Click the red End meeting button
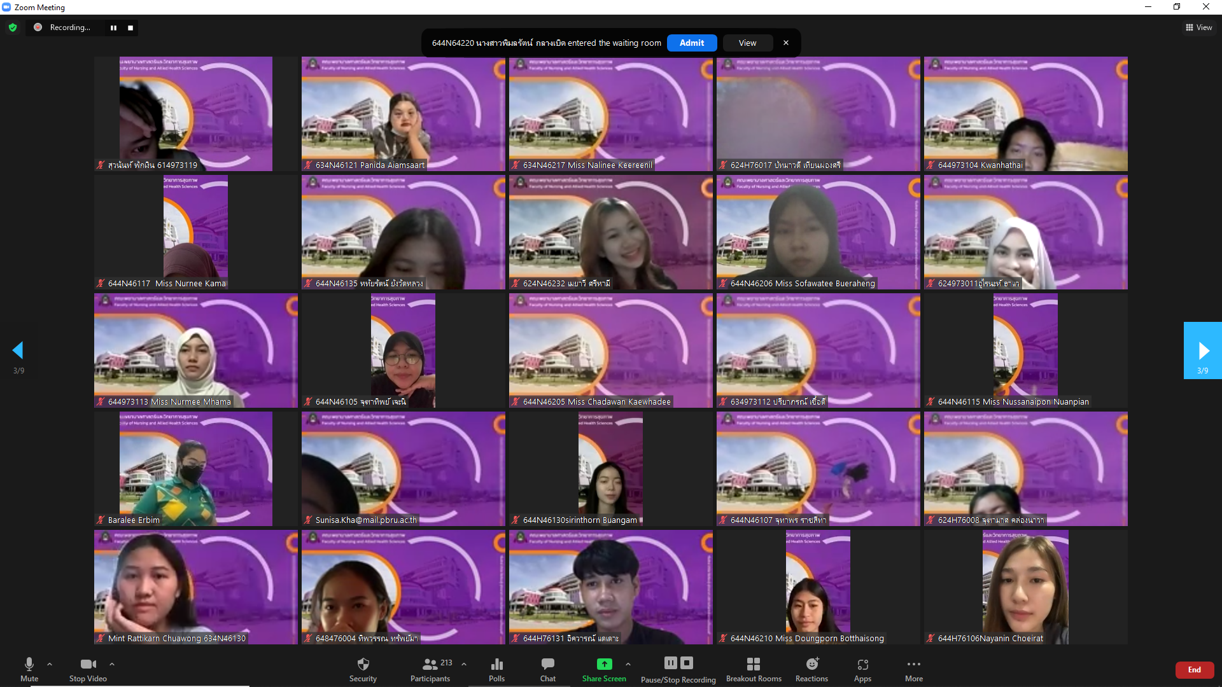 tap(1194, 670)
